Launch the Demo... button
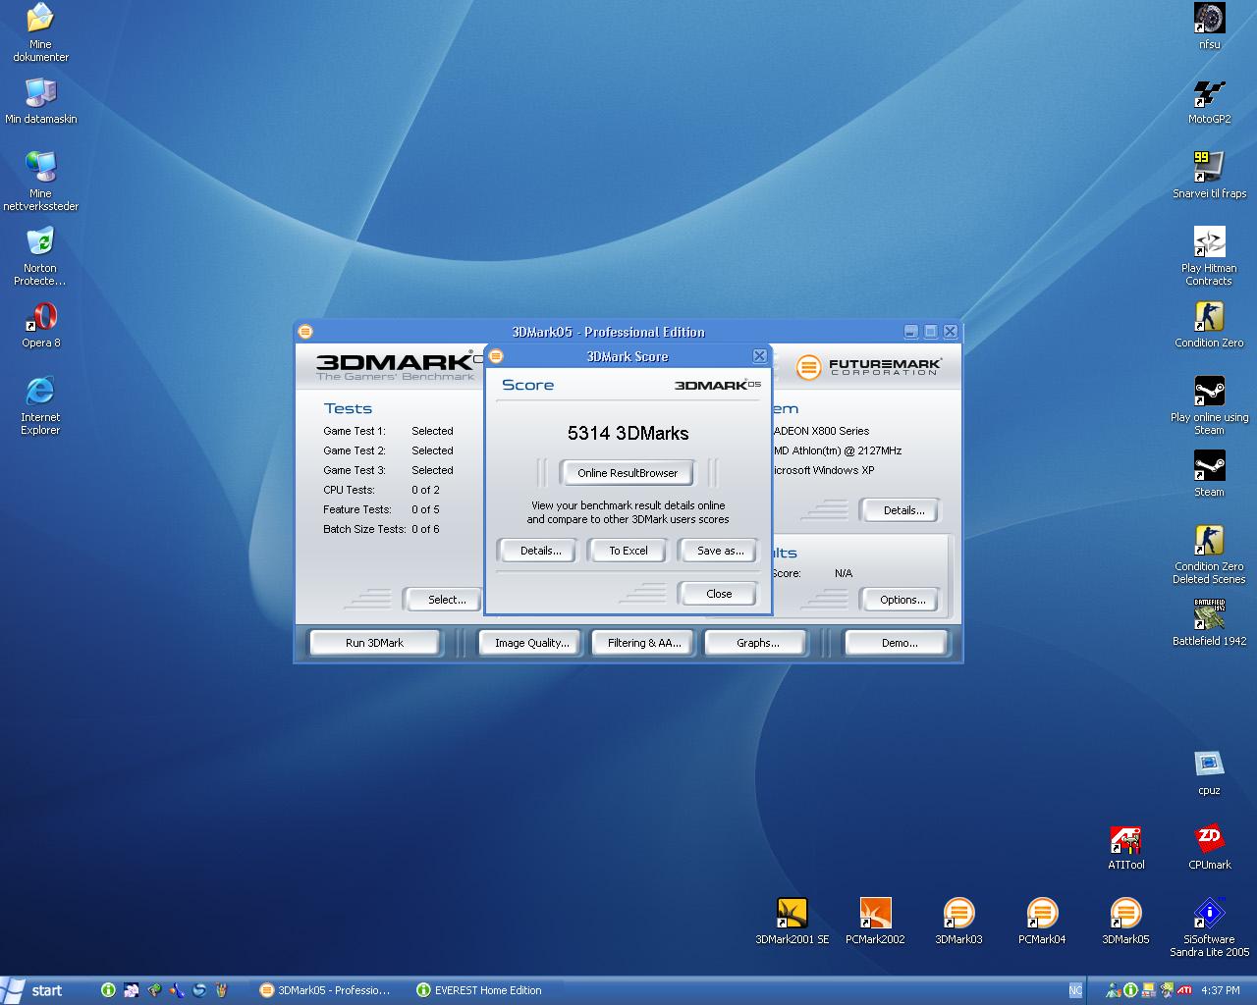The height and width of the screenshot is (1005, 1257). 899,643
